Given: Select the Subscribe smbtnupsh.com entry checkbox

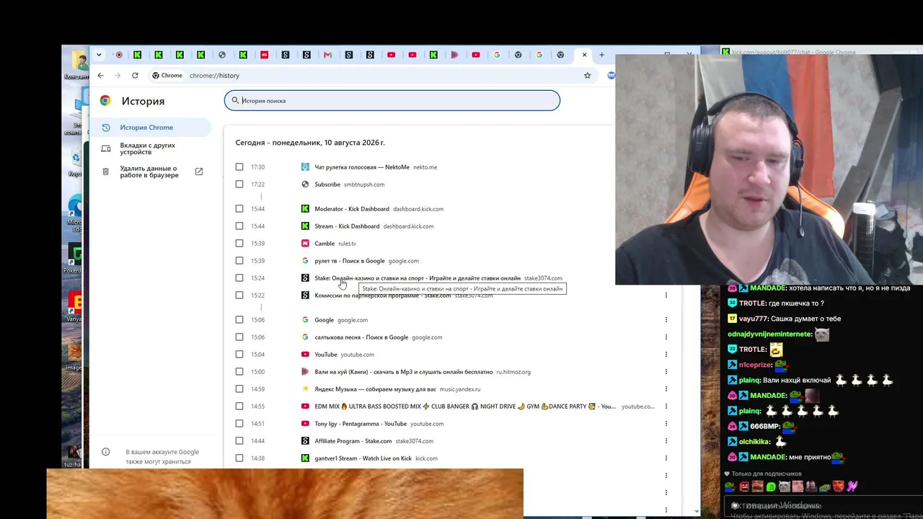Looking at the screenshot, I should click(239, 185).
